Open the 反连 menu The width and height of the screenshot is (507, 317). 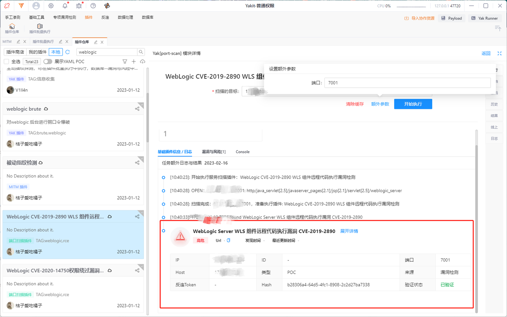click(x=105, y=17)
